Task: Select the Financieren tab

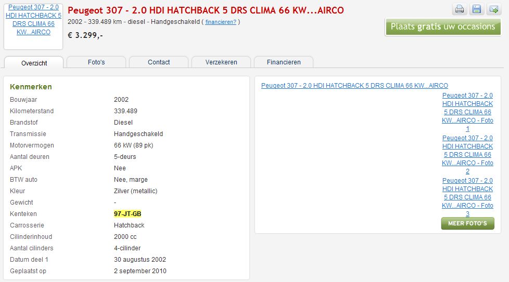Action: point(284,62)
